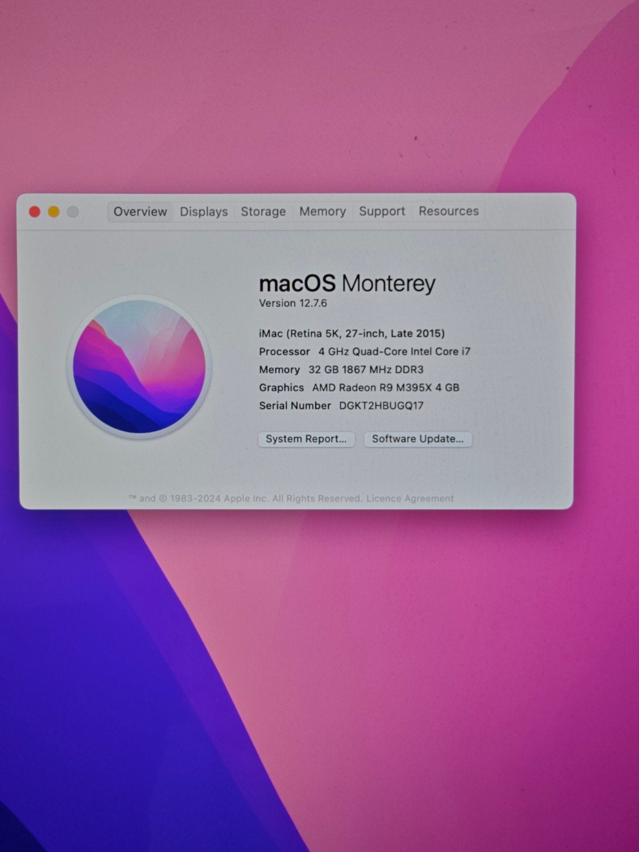The width and height of the screenshot is (639, 852).
Task: Select the Memory tab
Action: point(322,211)
